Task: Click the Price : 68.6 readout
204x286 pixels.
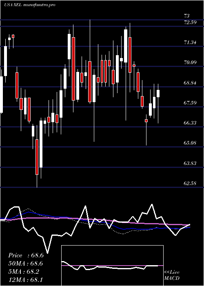Action: click(26, 255)
